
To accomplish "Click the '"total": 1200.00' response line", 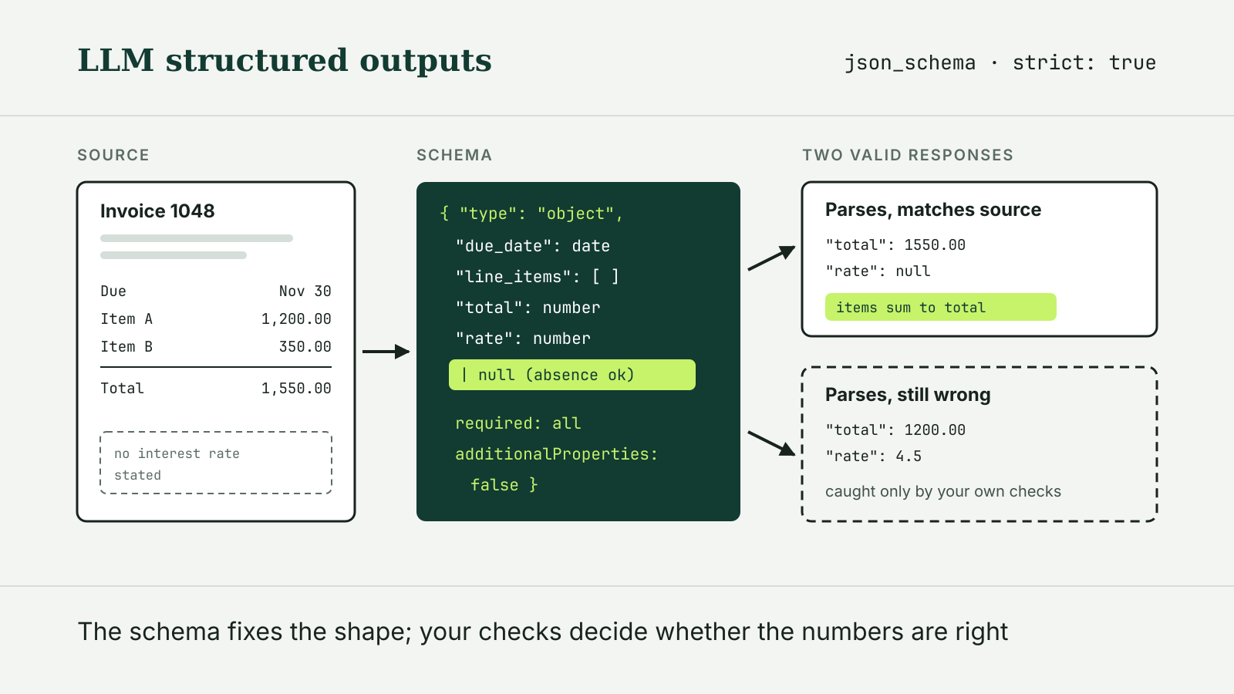I will 895,430.
